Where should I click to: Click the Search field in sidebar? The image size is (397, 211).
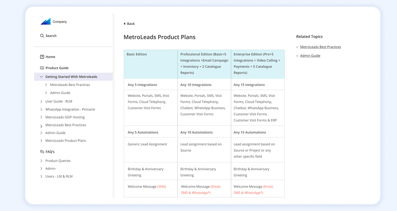[x=51, y=36]
